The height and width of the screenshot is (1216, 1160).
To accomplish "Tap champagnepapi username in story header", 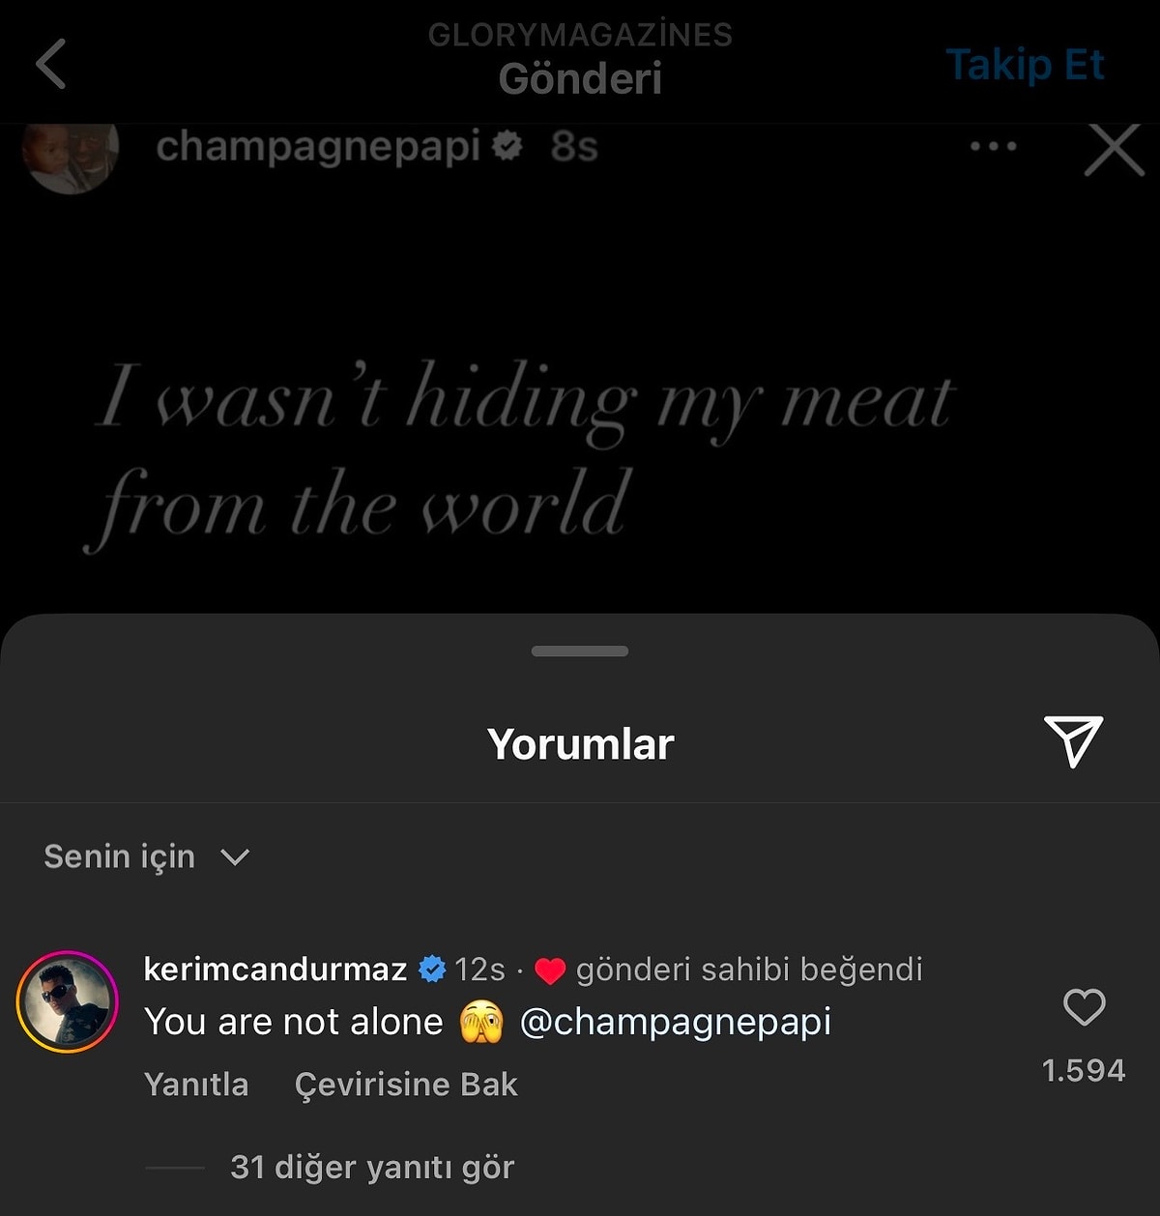I will point(318,147).
